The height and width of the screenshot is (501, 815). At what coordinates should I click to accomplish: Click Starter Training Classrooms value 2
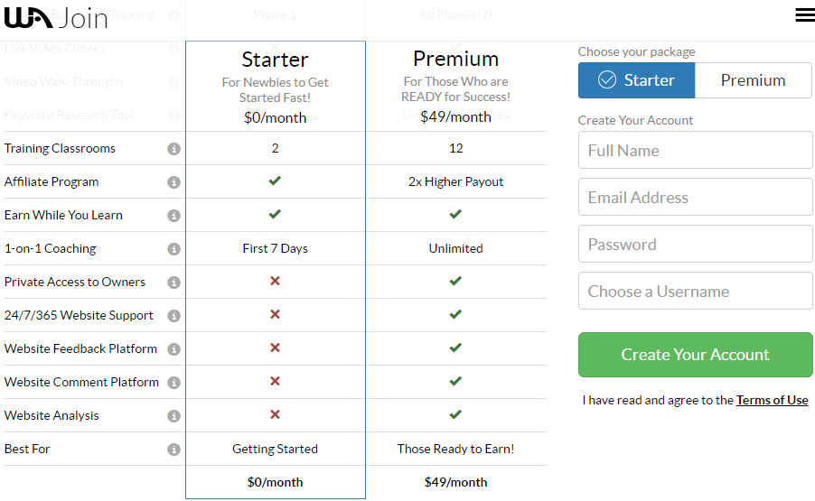[275, 148]
